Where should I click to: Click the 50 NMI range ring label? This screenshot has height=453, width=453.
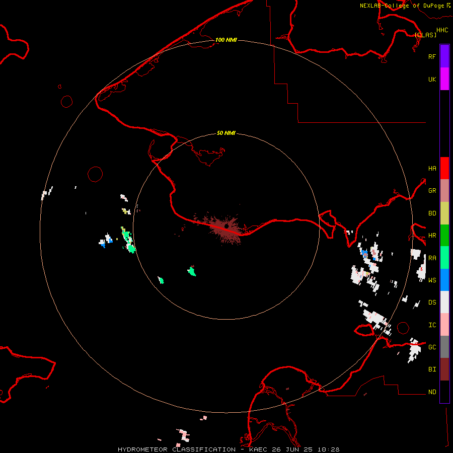coord(226,133)
